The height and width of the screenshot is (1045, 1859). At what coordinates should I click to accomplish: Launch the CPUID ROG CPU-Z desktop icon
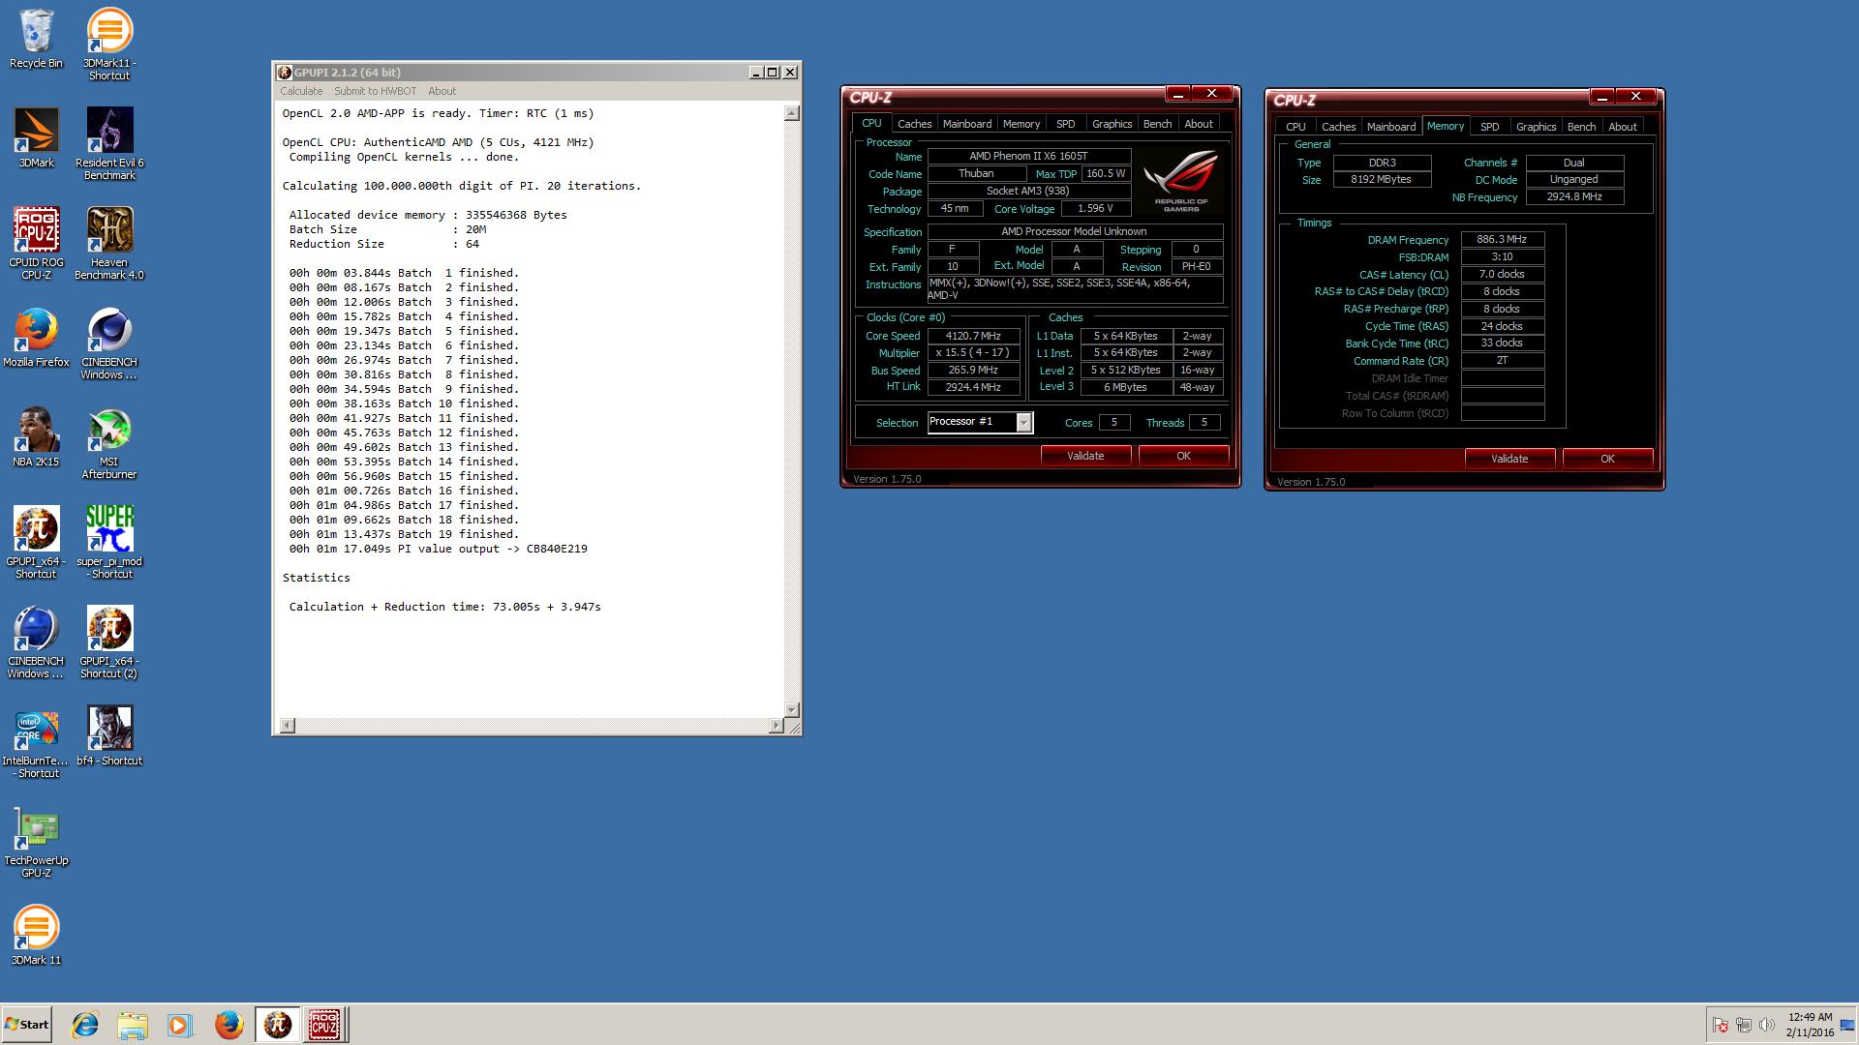[36, 243]
